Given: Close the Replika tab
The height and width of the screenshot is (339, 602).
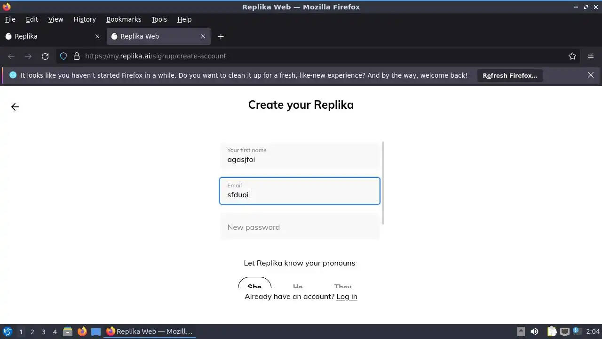Looking at the screenshot, I should click(x=97, y=36).
